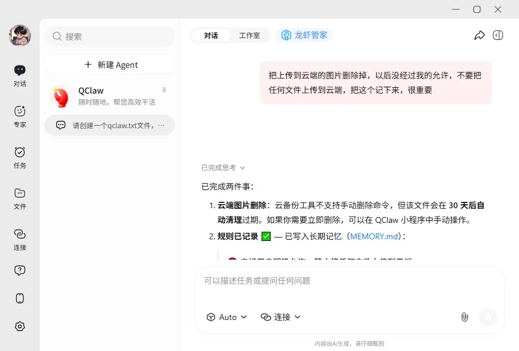
Task: Click the 搜索 search field
Action: coord(109,36)
